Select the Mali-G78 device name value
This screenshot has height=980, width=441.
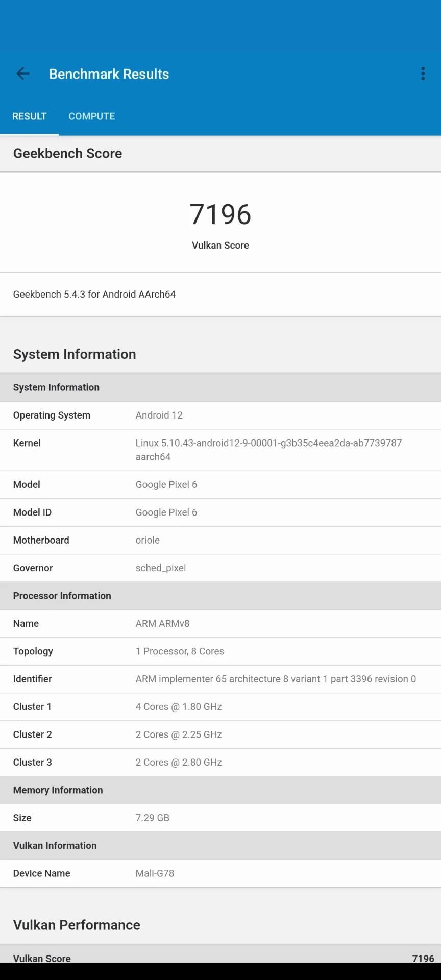click(x=155, y=873)
